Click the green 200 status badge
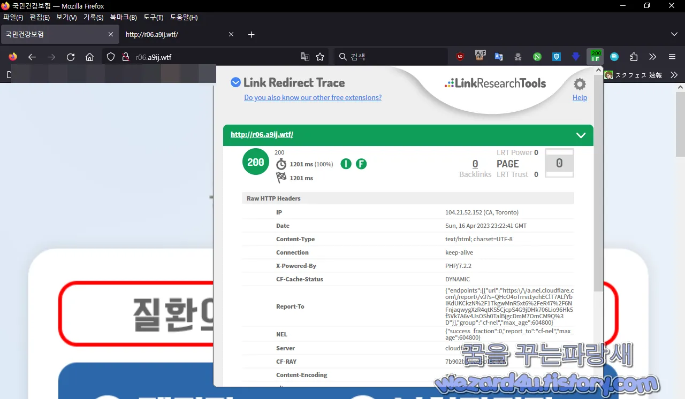Viewport: 685px width, 399px height. pos(256,162)
